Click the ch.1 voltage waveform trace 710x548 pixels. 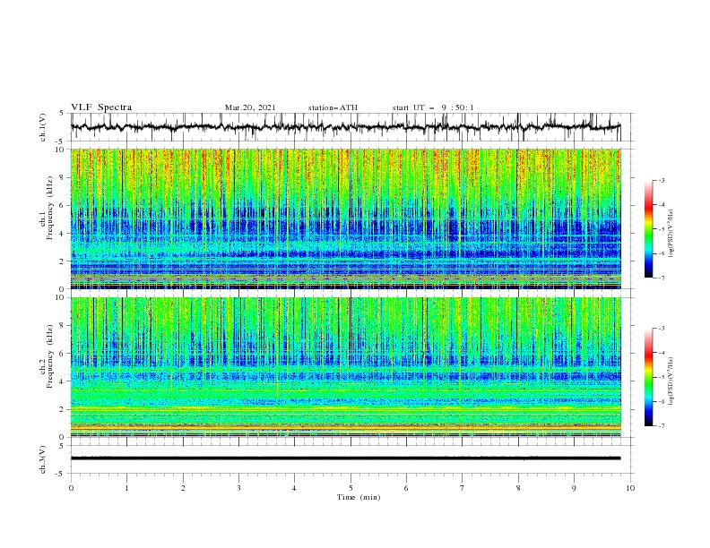tap(345, 127)
